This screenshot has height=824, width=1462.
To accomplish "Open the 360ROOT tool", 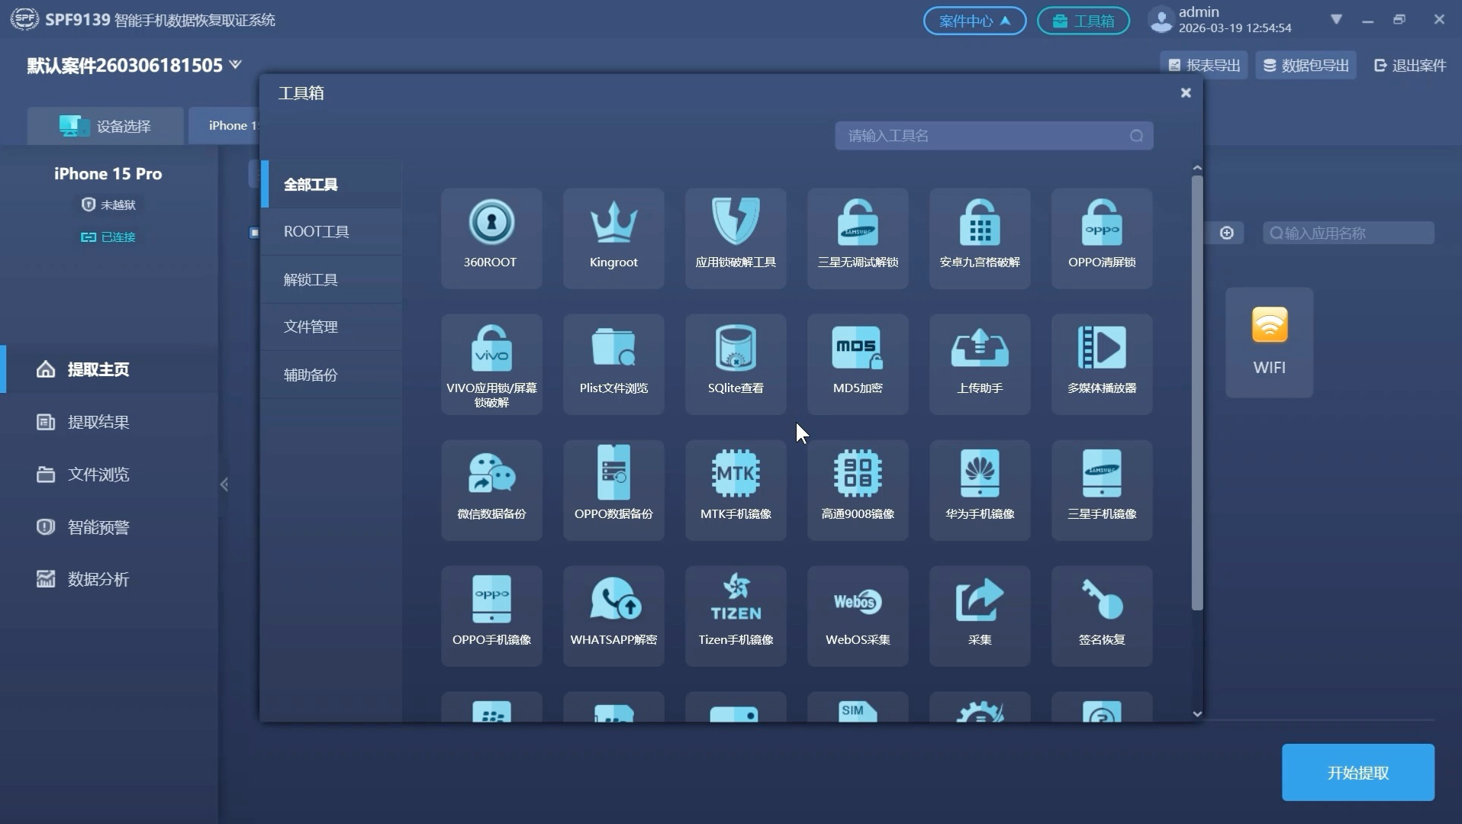I will point(491,238).
